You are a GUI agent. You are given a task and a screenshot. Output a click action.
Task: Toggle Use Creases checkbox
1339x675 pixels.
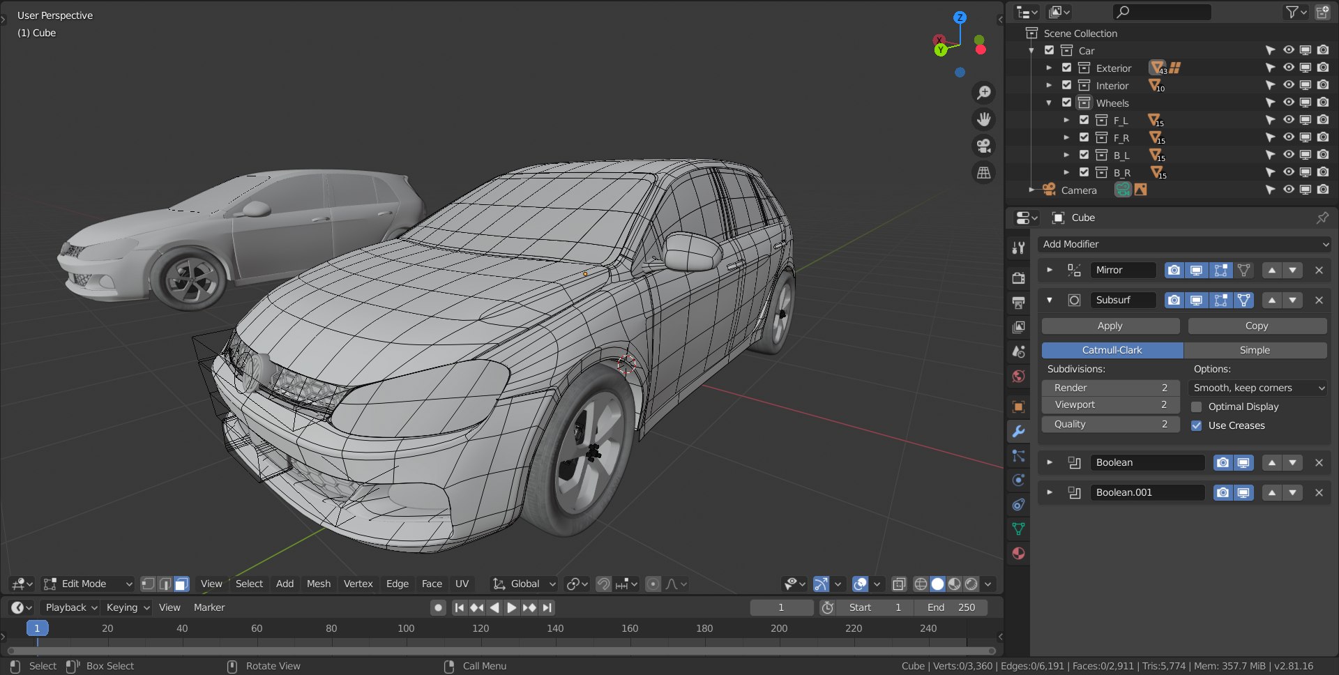pos(1197,425)
